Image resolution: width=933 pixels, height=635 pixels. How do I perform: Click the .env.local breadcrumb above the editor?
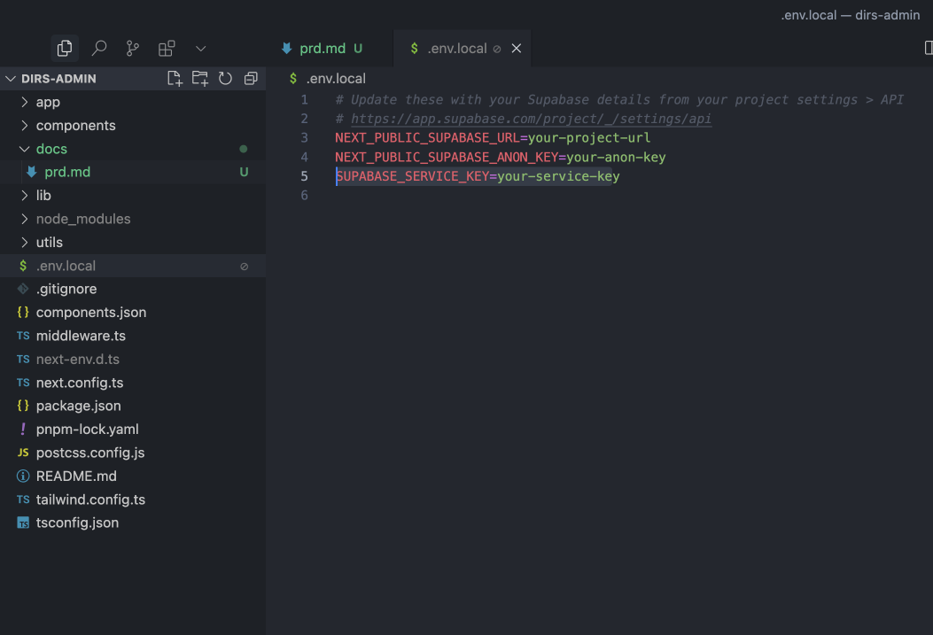(x=335, y=79)
